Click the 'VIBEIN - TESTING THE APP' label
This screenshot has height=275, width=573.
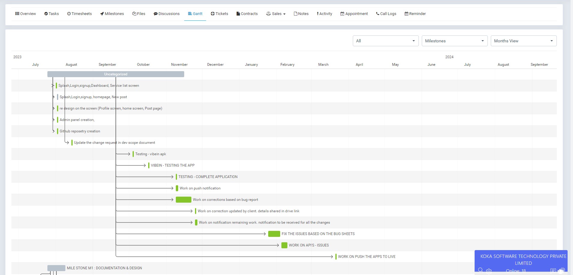[x=173, y=165]
